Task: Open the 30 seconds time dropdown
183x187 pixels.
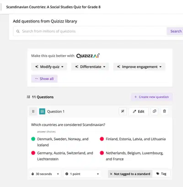Action: click(x=45, y=174)
